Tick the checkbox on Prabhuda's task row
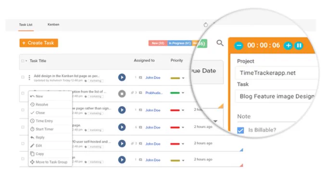 23,93
